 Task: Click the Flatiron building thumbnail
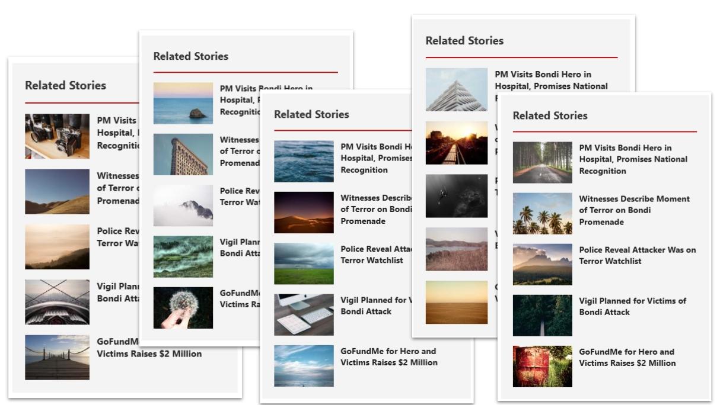(x=183, y=154)
